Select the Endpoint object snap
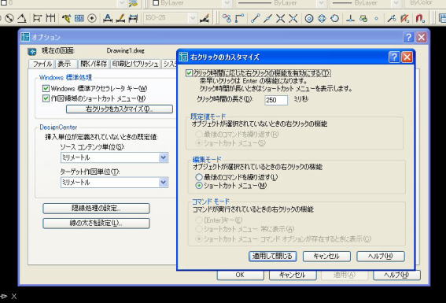This screenshot has height=303, width=446. (255, 18)
